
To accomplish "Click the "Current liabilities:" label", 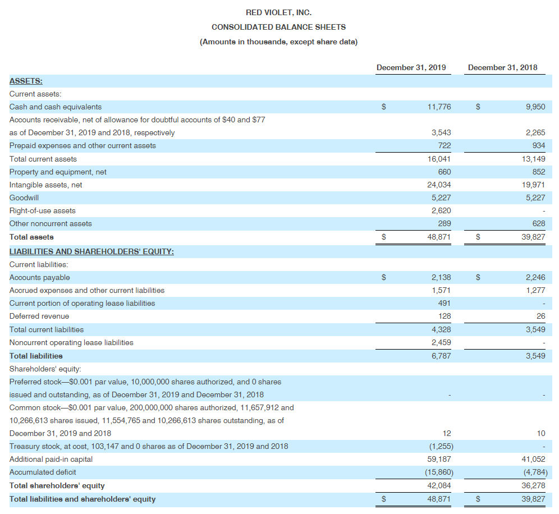I will click(39, 264).
